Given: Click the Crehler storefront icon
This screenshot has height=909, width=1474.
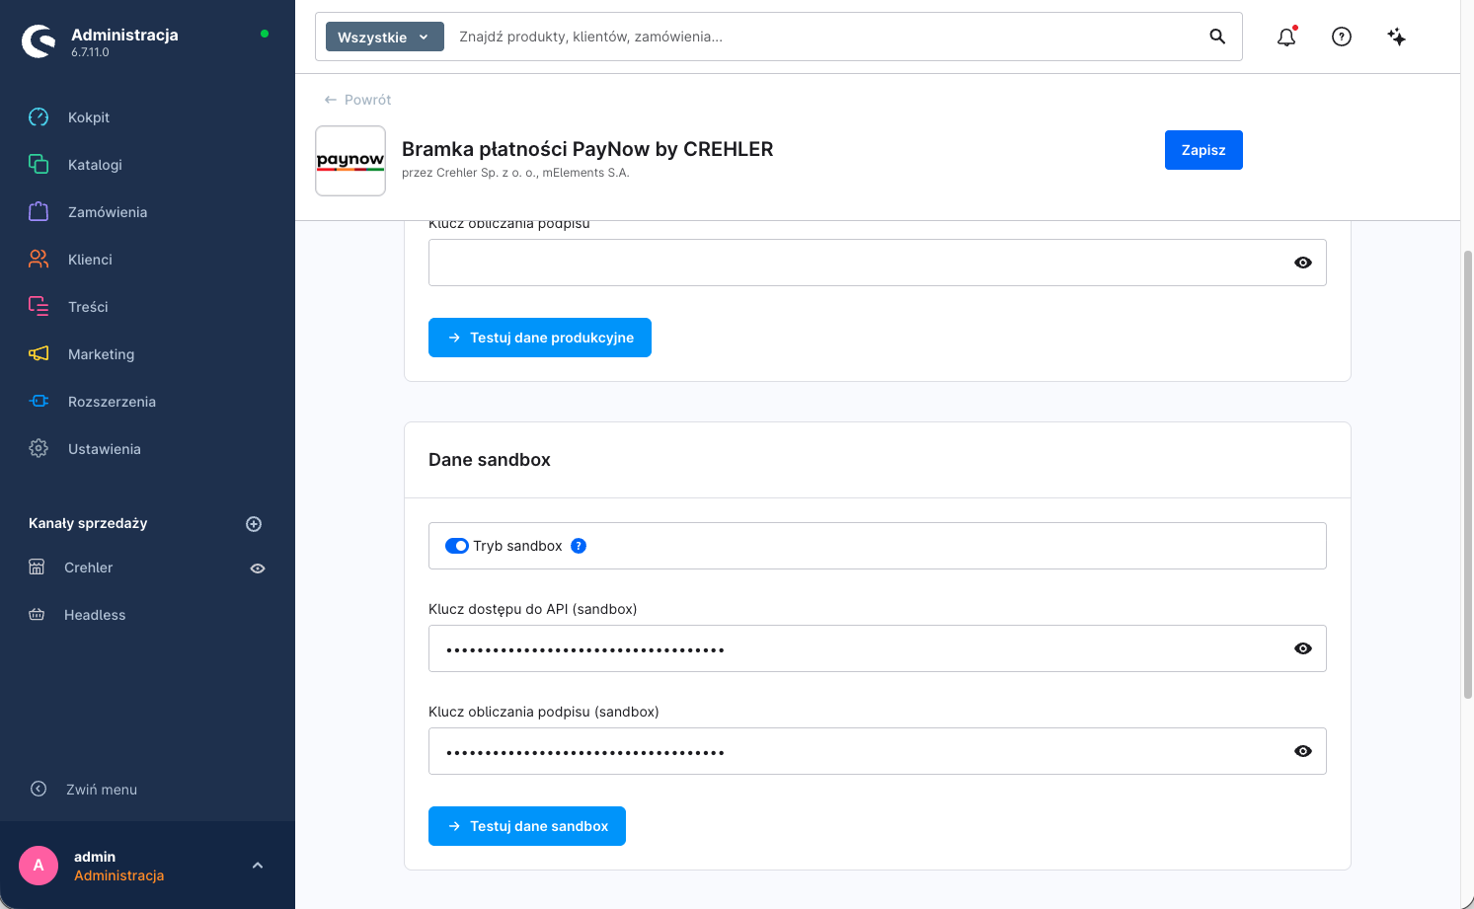Looking at the screenshot, I should tap(37, 568).
